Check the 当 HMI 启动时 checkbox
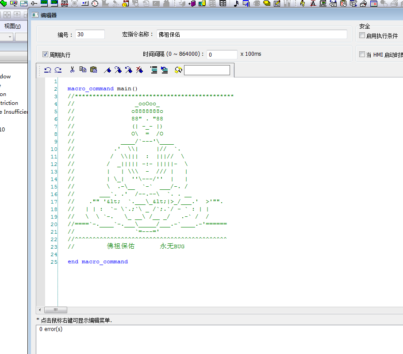This screenshot has height=354, width=403. coord(362,54)
